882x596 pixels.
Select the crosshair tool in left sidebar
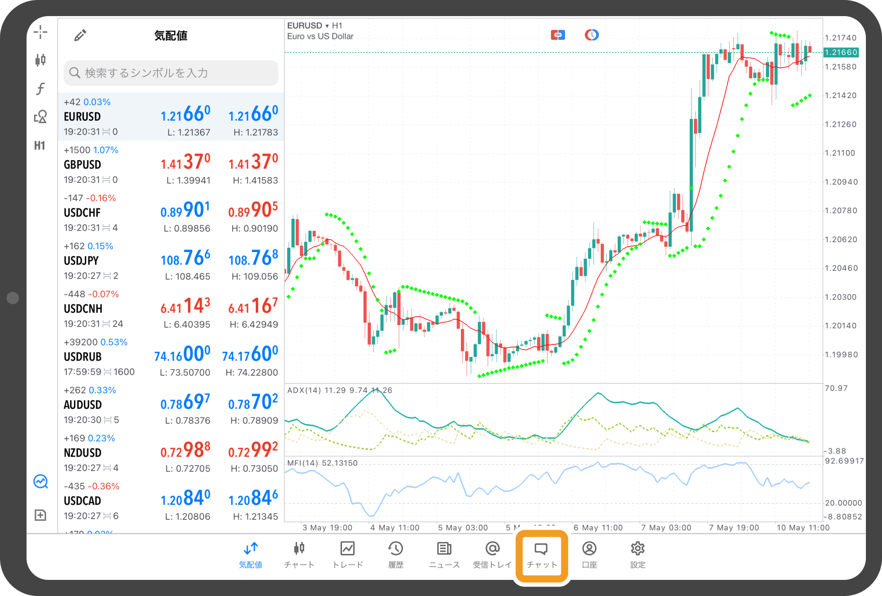click(x=40, y=32)
